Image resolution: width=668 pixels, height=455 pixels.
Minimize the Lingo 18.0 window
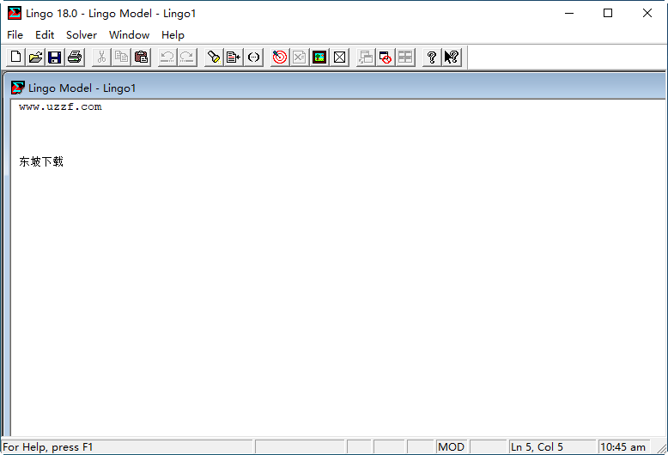pos(569,13)
